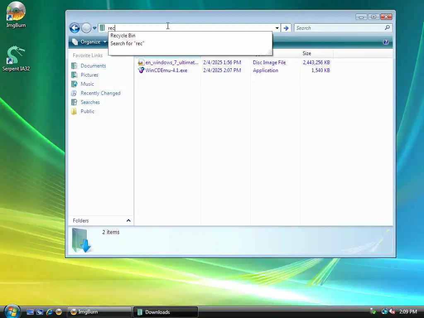Image resolution: width=424 pixels, height=318 pixels.
Task: Click the Downloads taskbar button
Action: [166, 312]
